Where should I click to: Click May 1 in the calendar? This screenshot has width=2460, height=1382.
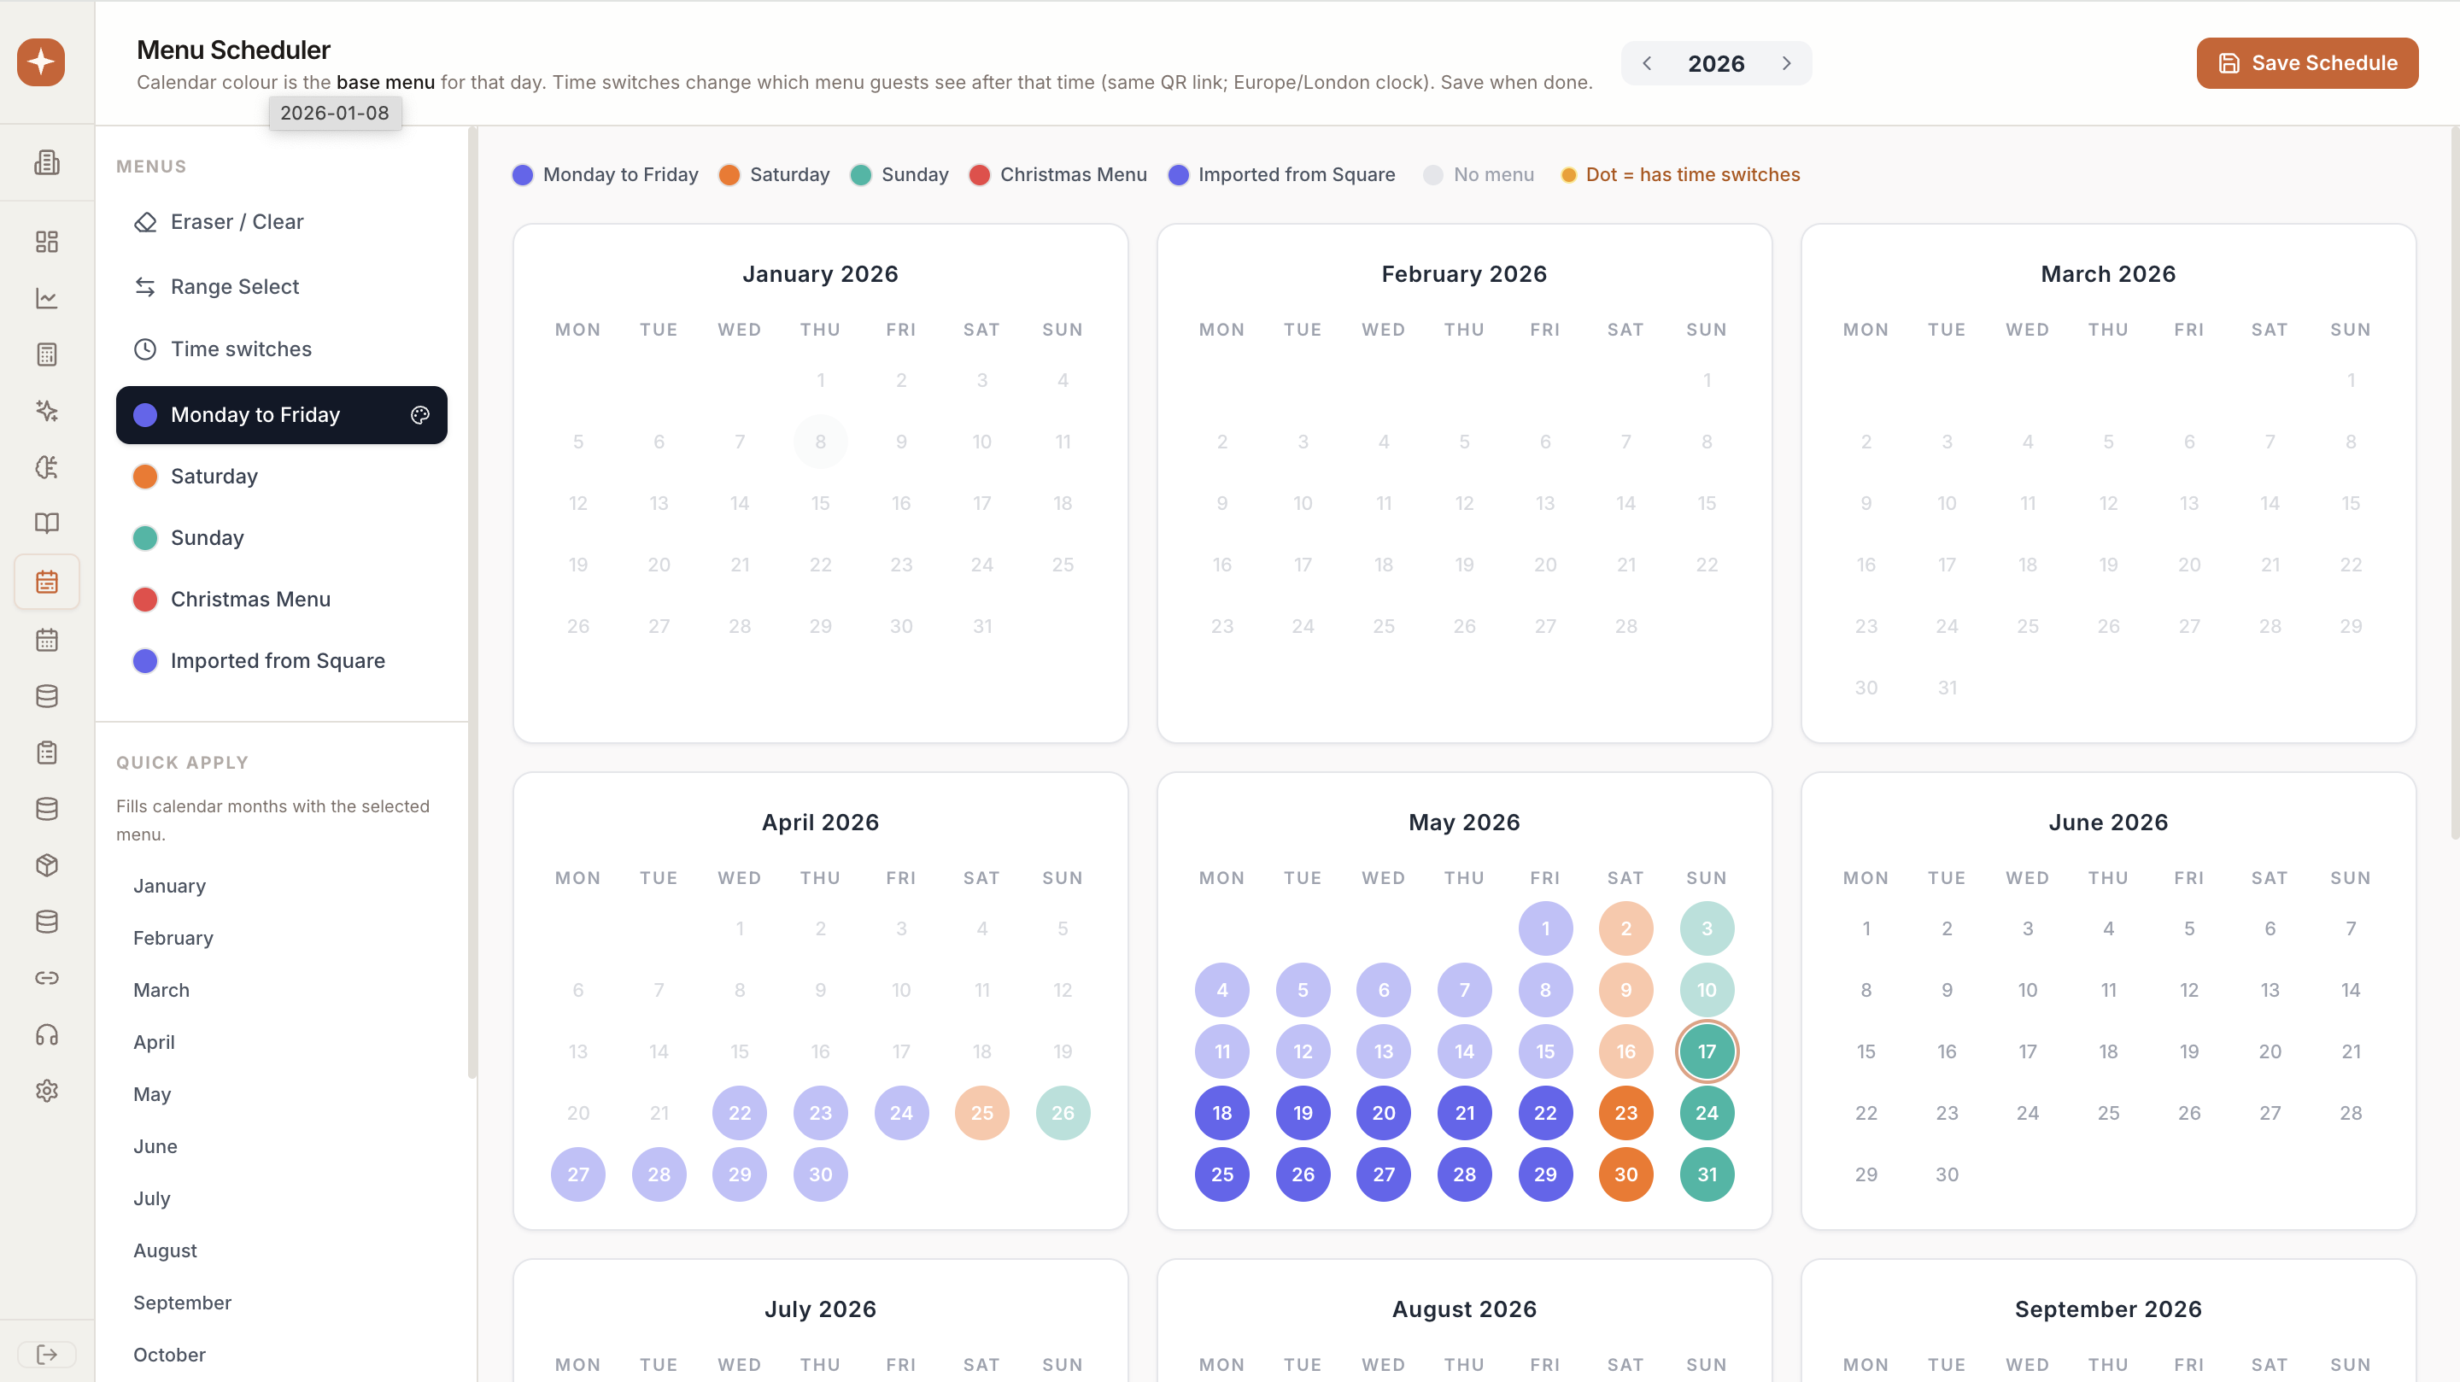[x=1545, y=928]
